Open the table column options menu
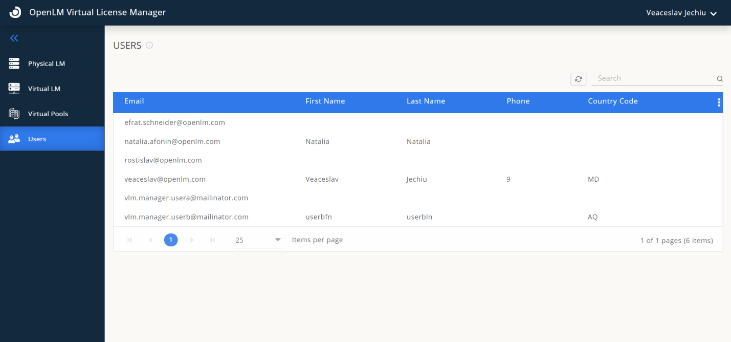Image resolution: width=731 pixels, height=342 pixels. [x=719, y=102]
